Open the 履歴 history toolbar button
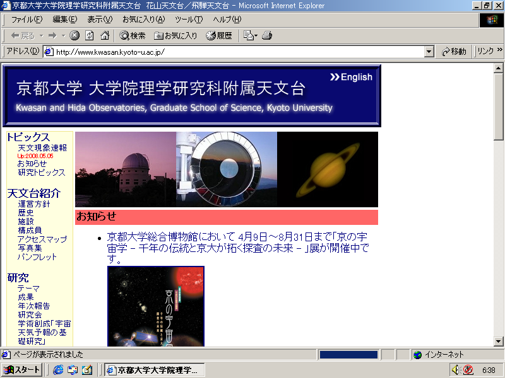505x378 pixels. [x=219, y=36]
